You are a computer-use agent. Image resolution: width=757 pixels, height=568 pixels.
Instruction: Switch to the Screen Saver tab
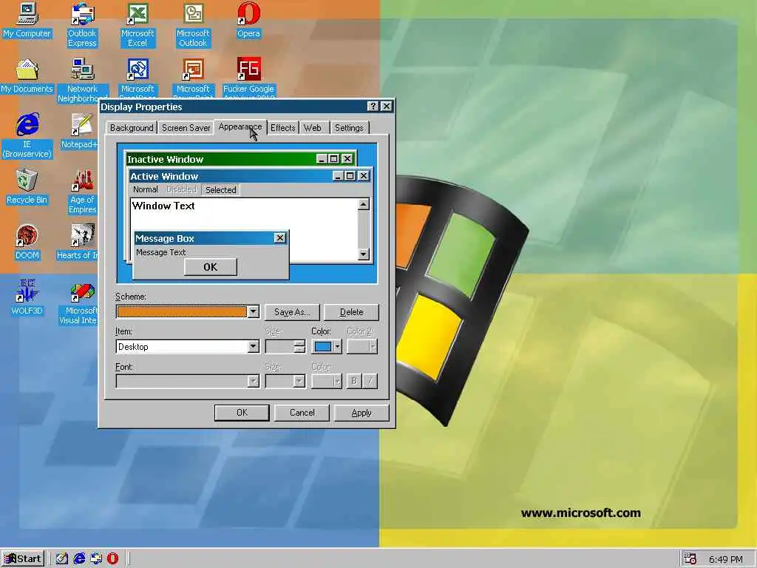(186, 127)
